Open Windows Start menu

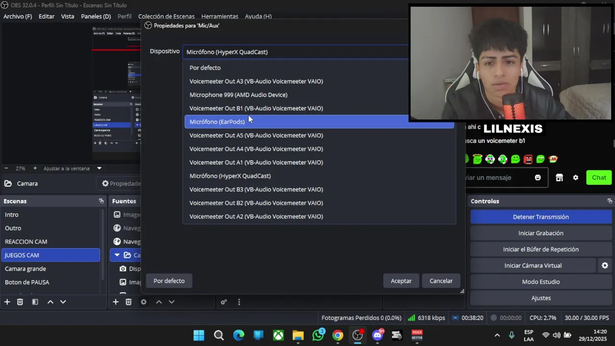(199, 335)
